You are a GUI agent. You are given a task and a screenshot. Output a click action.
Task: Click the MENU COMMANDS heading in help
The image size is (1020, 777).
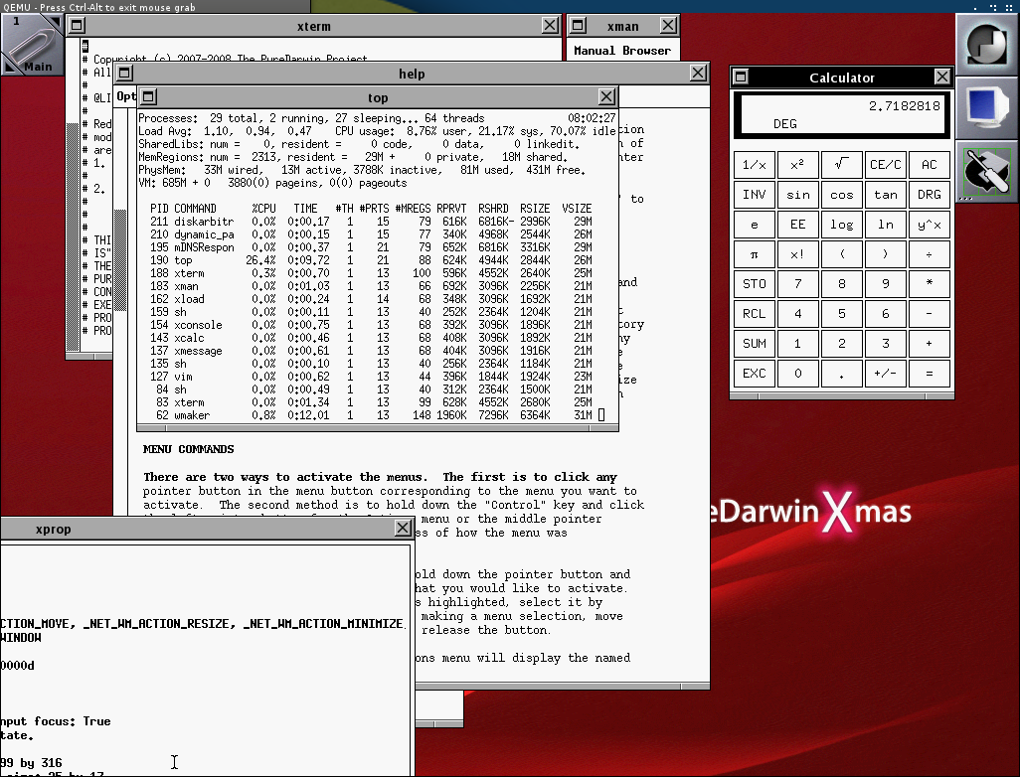click(188, 449)
